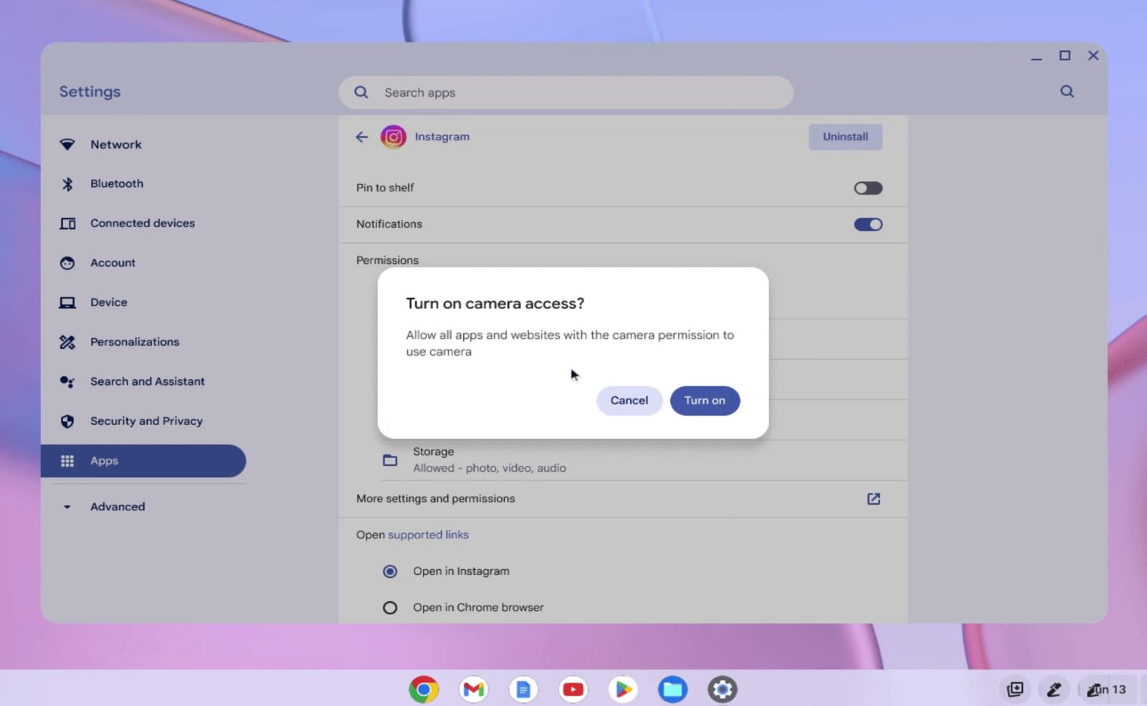Click the settings search magnifier icon

coord(1067,92)
